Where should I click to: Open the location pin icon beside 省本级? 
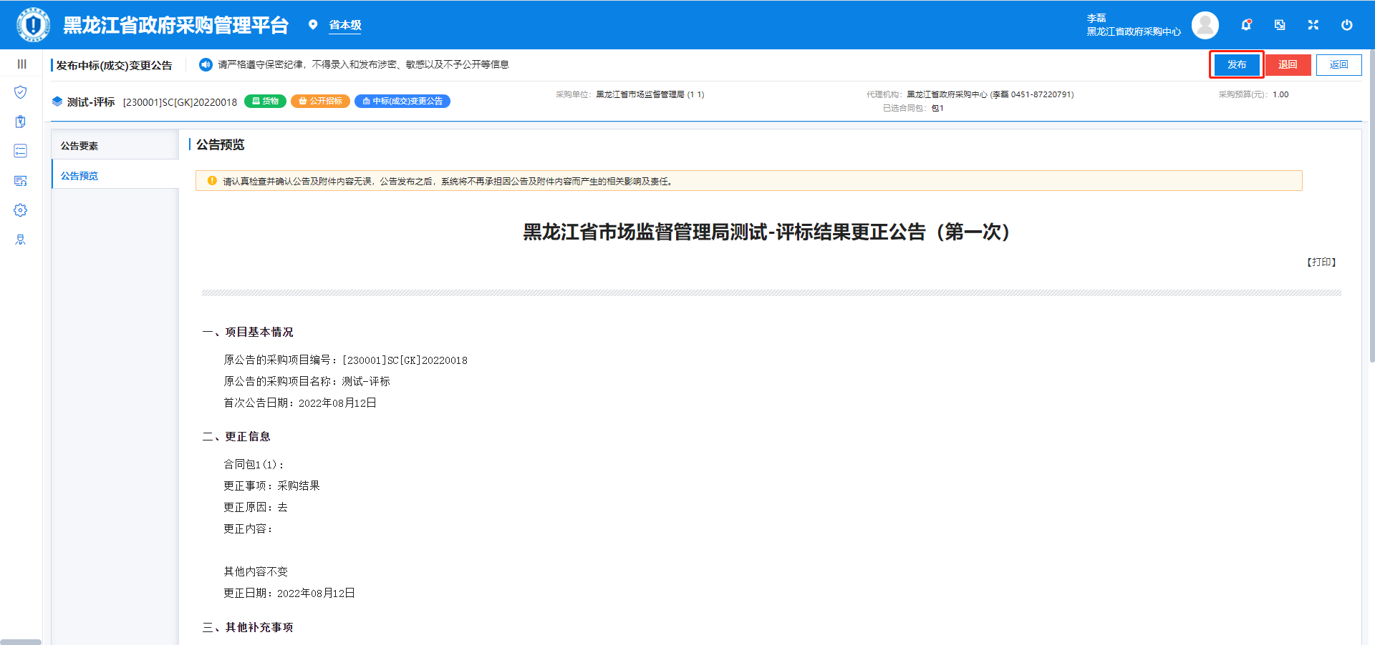(x=313, y=25)
